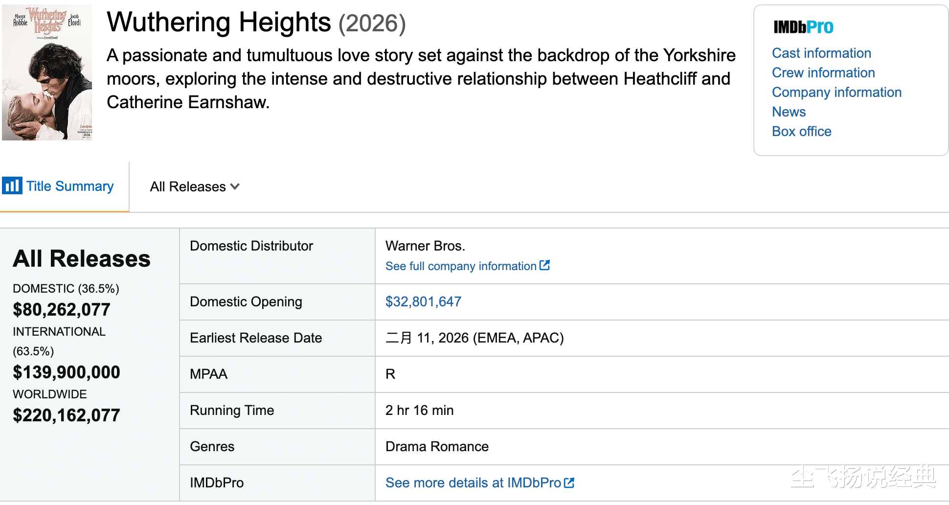Click the Wuthering Heights title heading
Screen dimensions: 949x505
click(219, 23)
